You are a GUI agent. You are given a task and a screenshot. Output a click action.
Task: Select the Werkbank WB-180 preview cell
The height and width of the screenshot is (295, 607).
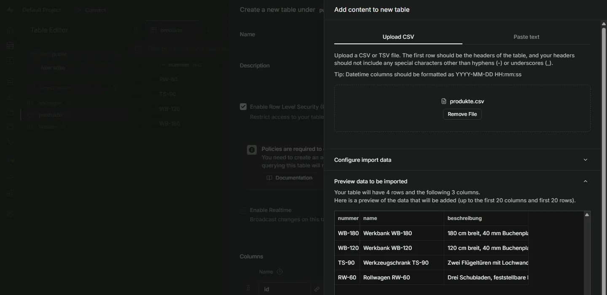click(402, 233)
